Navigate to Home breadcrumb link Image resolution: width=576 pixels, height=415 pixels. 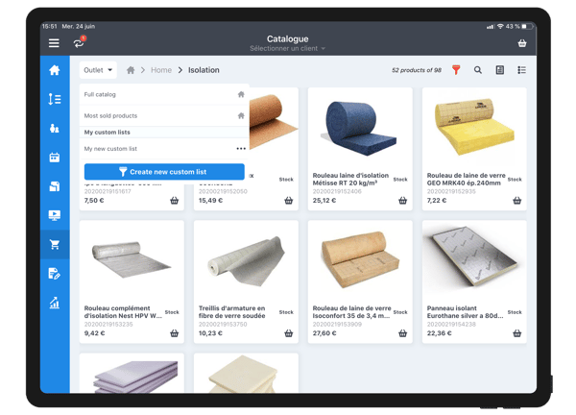point(160,70)
